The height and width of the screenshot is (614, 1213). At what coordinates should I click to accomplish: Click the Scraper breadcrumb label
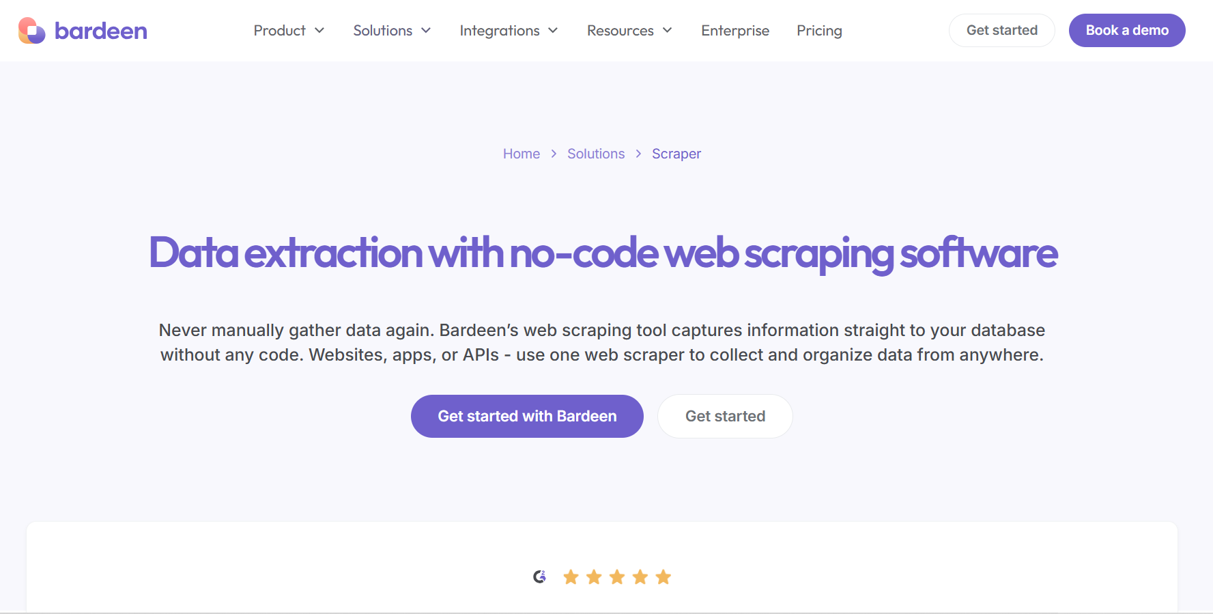(x=676, y=154)
